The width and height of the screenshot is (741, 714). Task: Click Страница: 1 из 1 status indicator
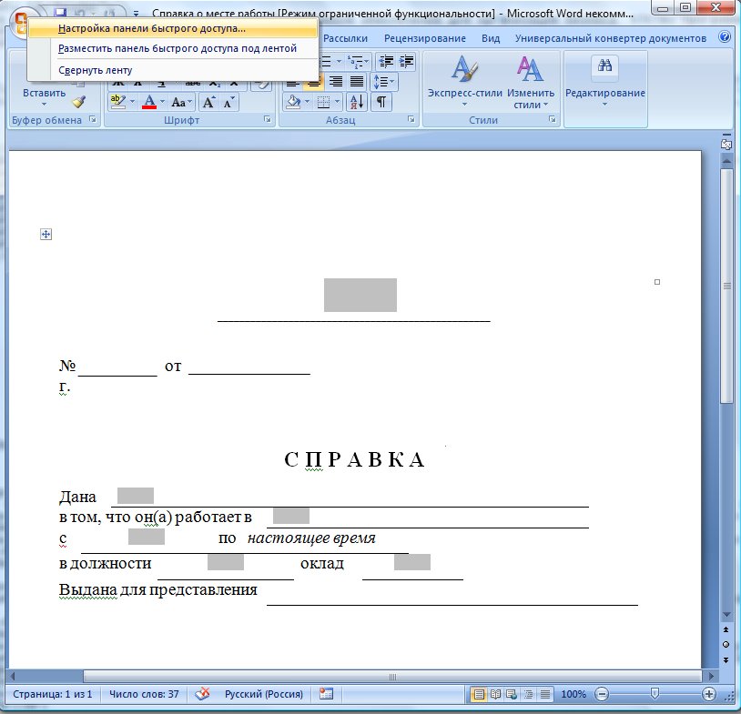pyautogui.click(x=53, y=694)
